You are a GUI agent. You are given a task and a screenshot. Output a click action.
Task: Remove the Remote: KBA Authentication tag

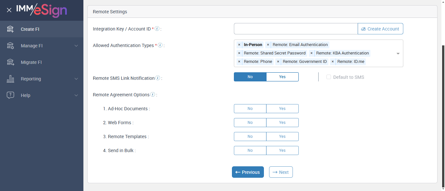click(311, 53)
